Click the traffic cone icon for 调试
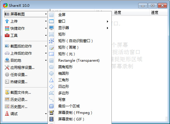This screenshot has width=170, height=124. click(x=7, y=114)
